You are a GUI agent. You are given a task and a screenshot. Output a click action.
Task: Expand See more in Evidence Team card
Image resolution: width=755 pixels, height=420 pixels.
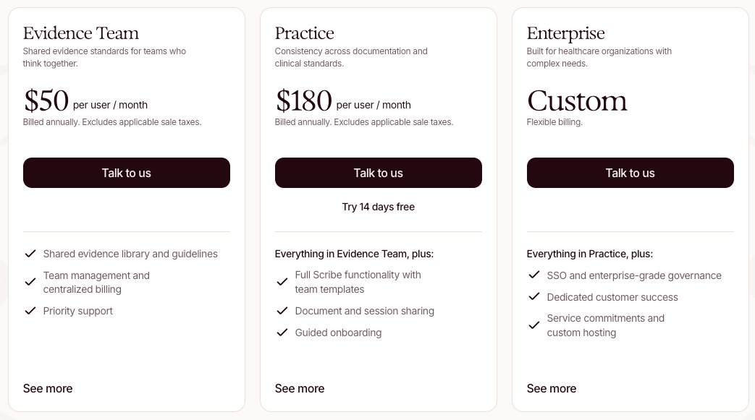tap(48, 388)
